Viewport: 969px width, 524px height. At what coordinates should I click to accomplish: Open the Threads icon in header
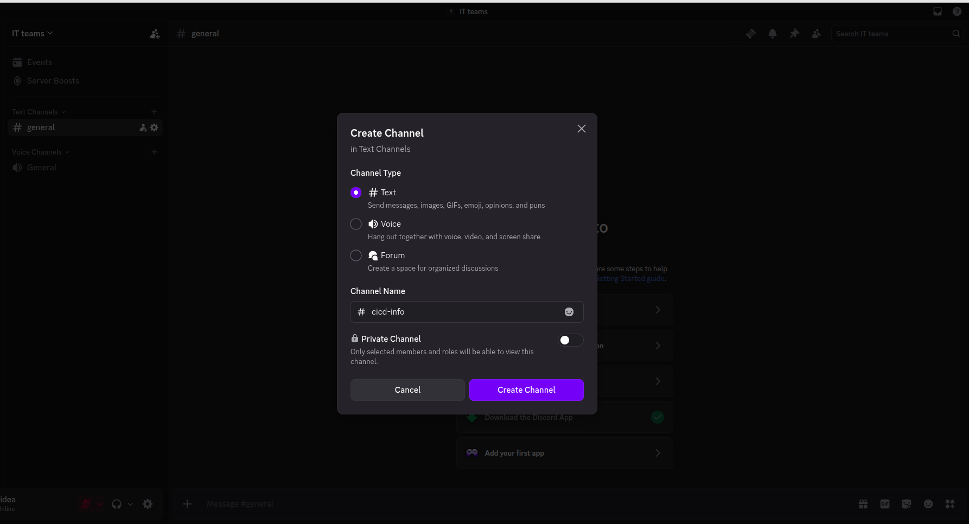click(751, 34)
